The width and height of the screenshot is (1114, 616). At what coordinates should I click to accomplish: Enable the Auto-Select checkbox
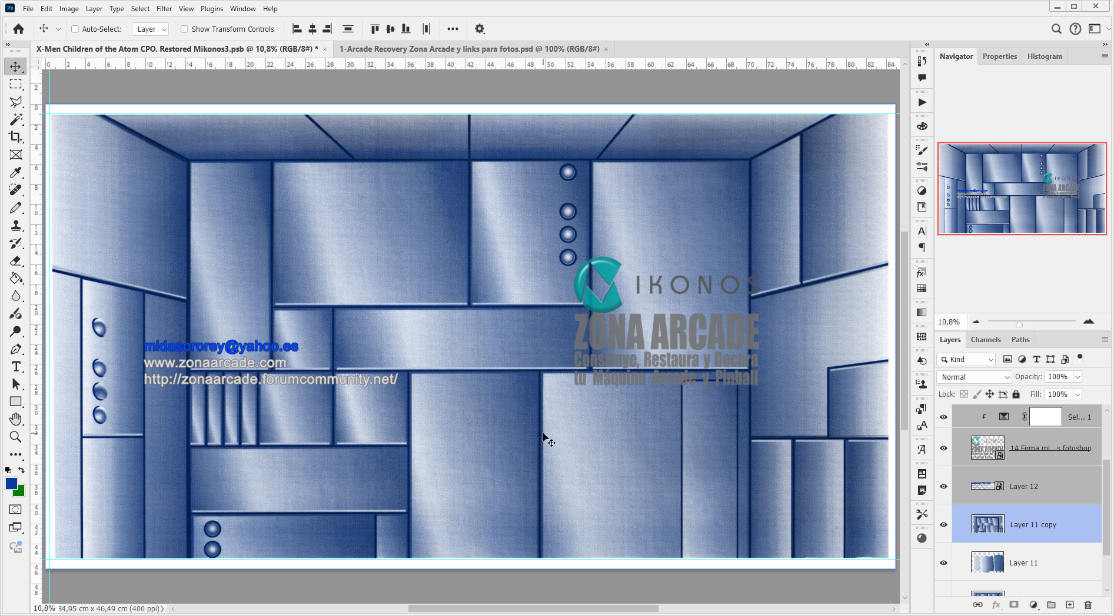75,29
